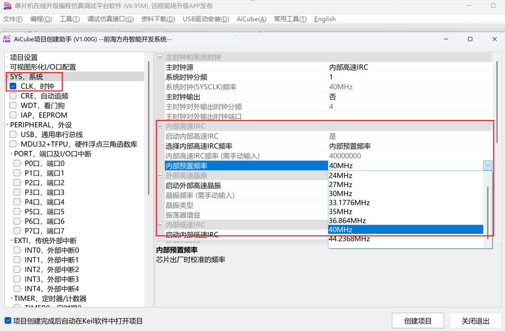Select 27MHz from the frequency list
505x331 pixels.
[406, 185]
